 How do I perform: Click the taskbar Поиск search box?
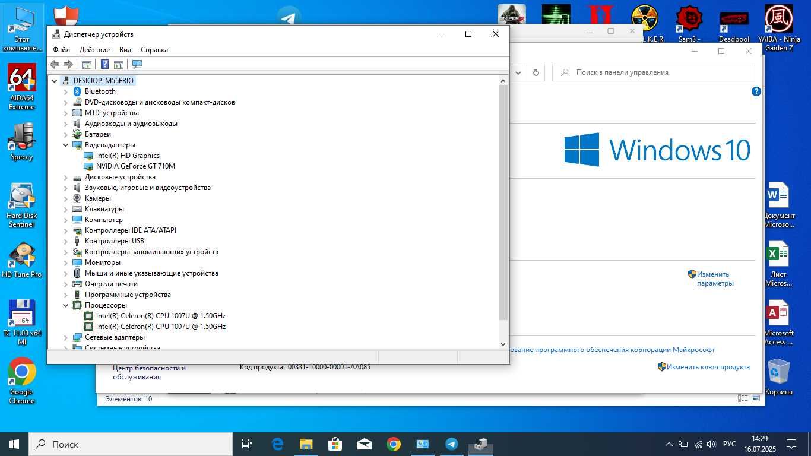point(131,444)
